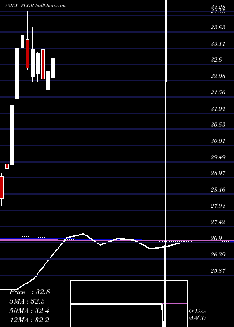Click the tall white candle with wick reaching 25.87
The image size is (234, 327).
(12, 135)
